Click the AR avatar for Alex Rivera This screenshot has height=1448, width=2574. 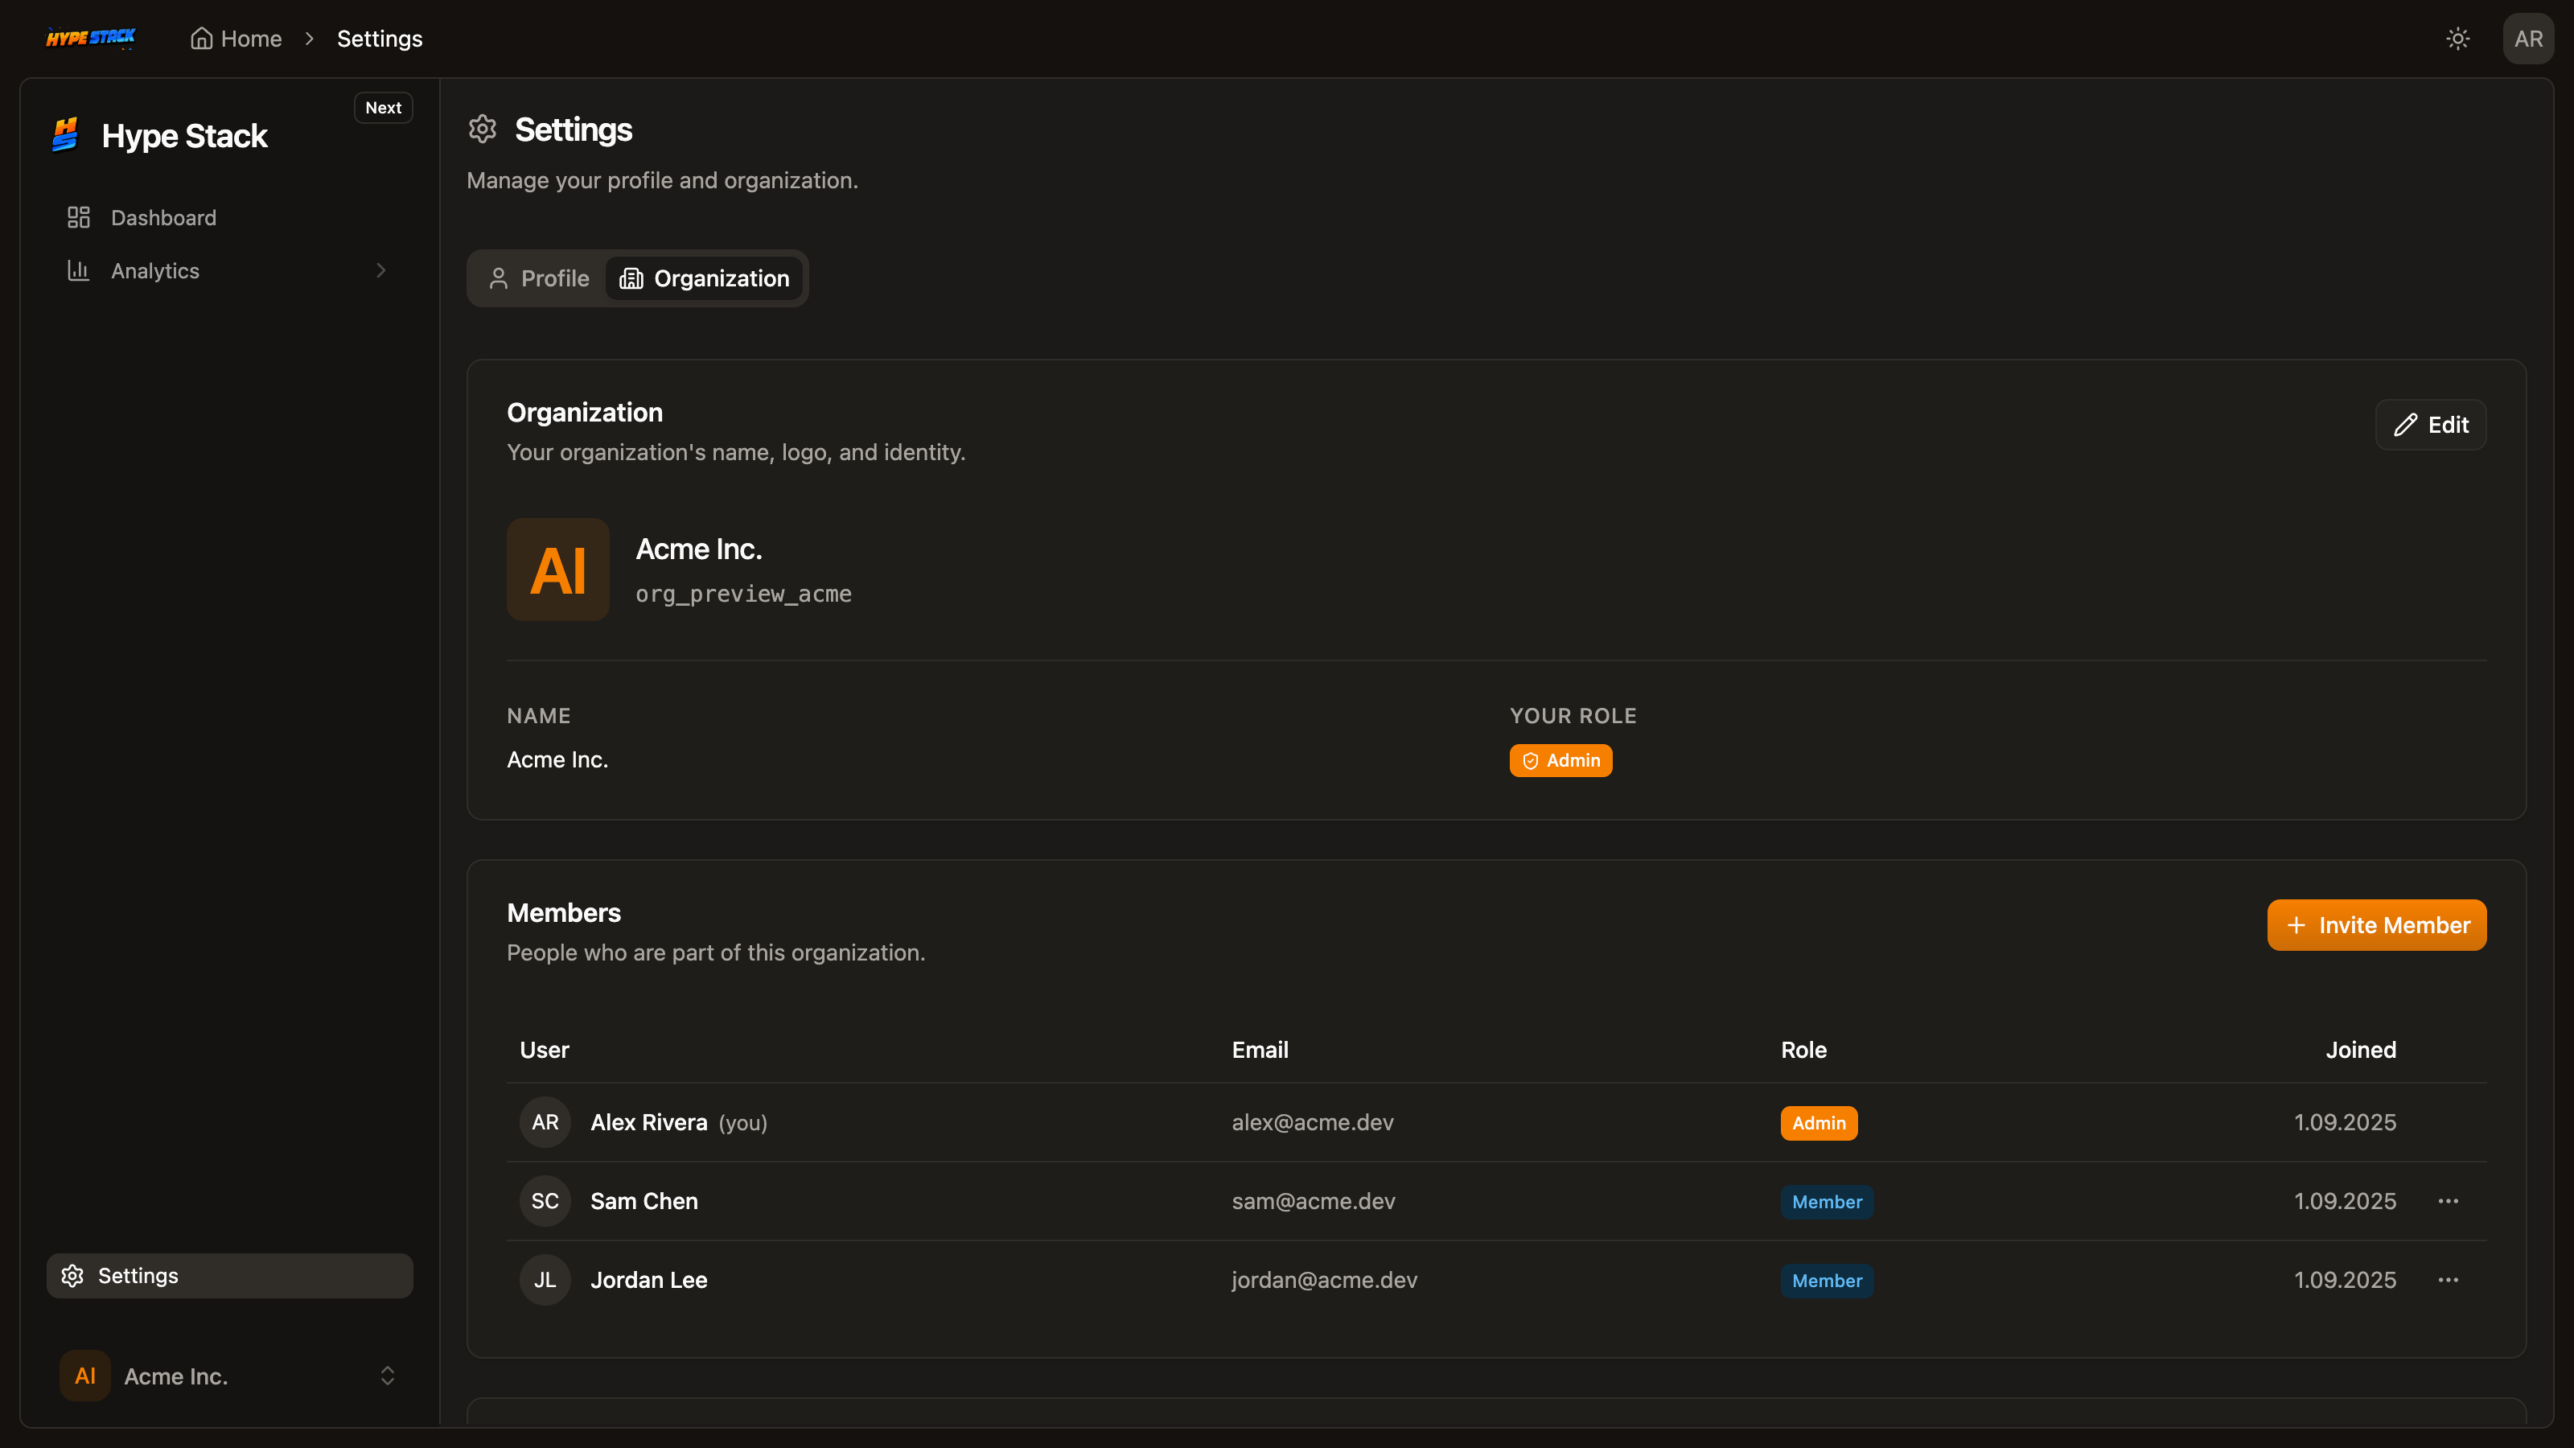click(545, 1122)
